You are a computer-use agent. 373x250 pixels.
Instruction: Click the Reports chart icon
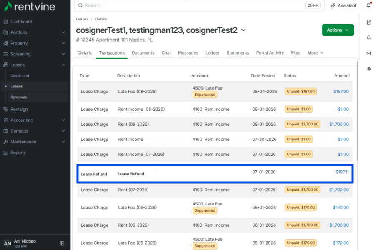click(6, 152)
